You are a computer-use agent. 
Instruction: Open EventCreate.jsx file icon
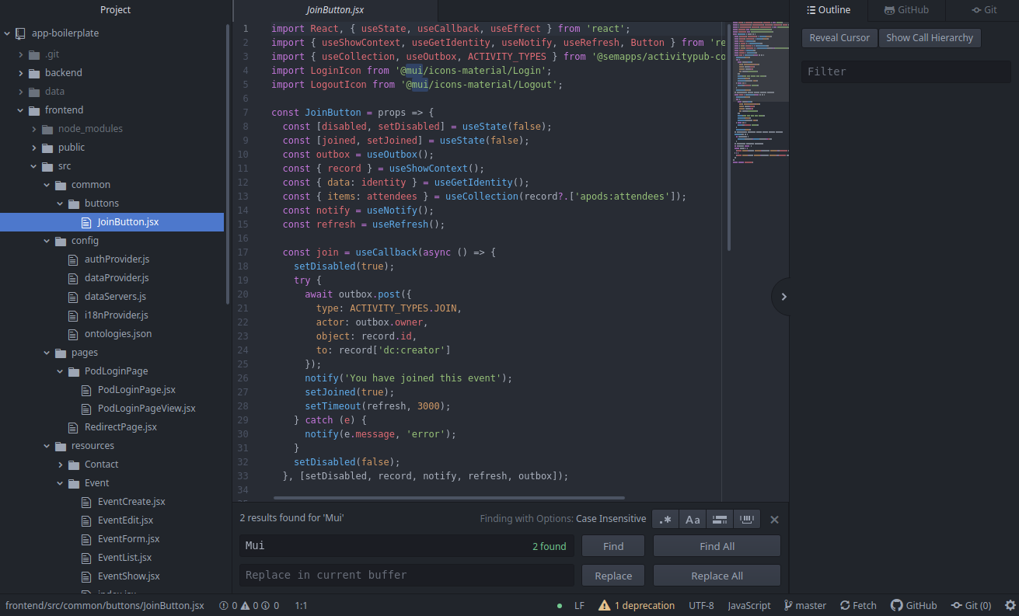[87, 502]
